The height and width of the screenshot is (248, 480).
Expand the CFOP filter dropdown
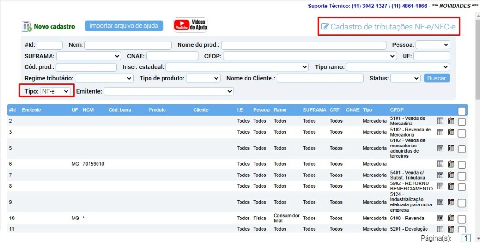pyautogui.click(x=309, y=56)
